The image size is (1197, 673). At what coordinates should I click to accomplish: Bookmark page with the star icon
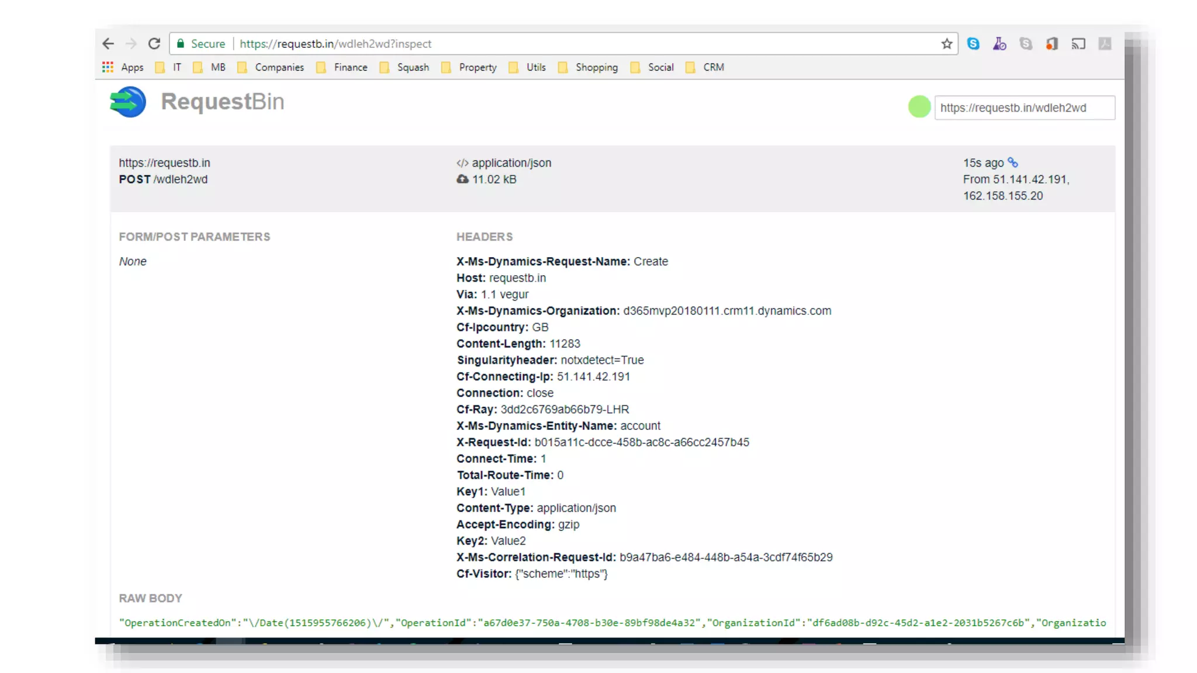click(947, 44)
